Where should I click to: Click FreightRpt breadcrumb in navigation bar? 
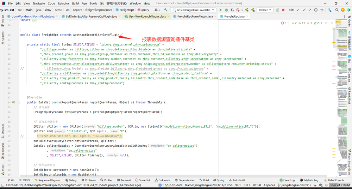click(x=125, y=10)
